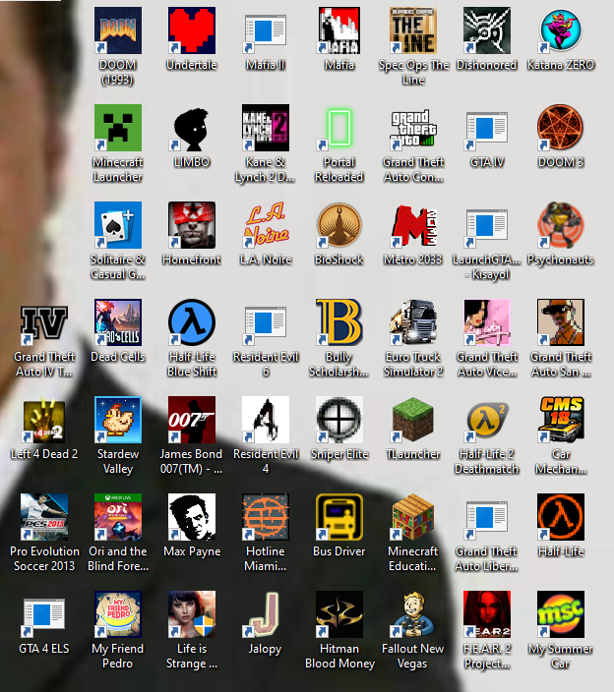This screenshot has height=692, width=614.
Task: Open the Portal Reloaded shortcut
Action: pyautogui.click(x=339, y=128)
